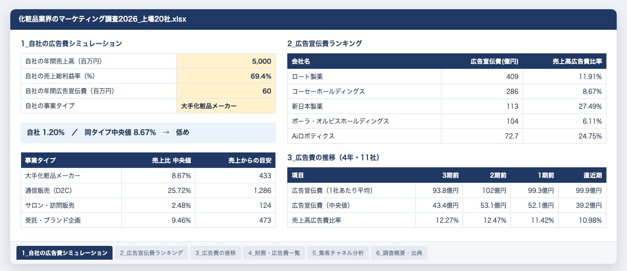The image size is (627, 271).
Task: Click the 12.47% cell
Action: click(487, 220)
